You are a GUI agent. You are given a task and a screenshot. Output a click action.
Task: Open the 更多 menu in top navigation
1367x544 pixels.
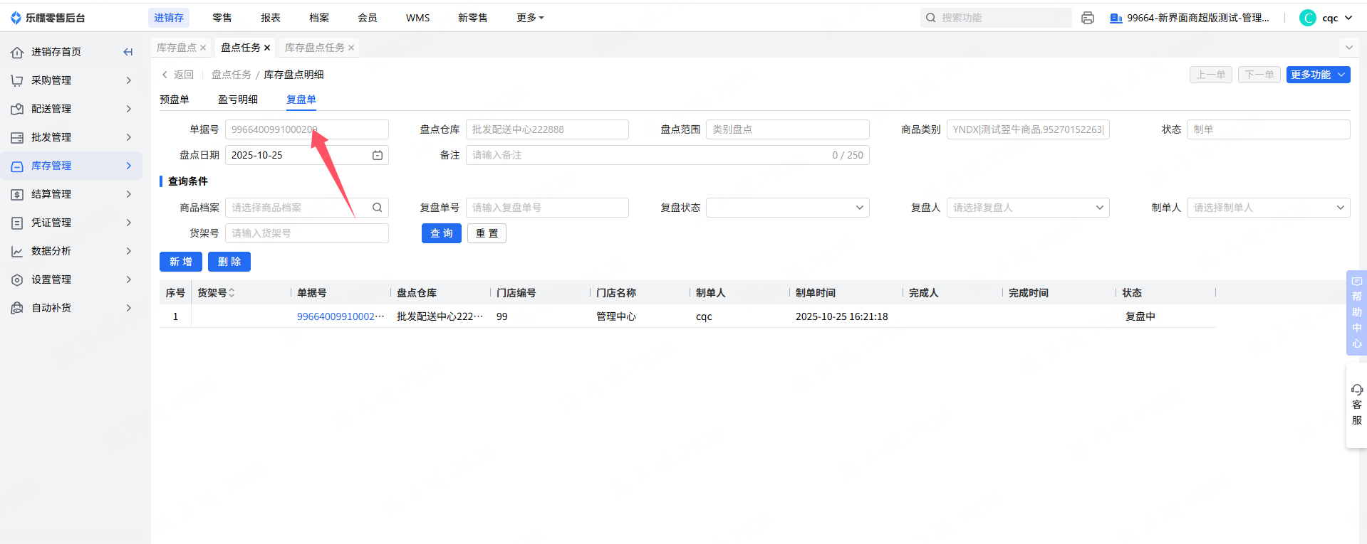click(x=529, y=18)
